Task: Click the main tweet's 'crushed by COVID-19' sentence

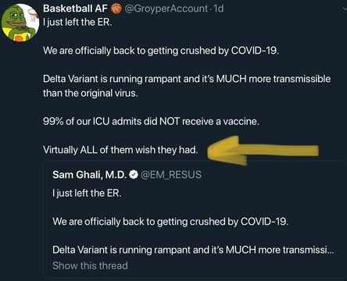Action: click(161, 51)
